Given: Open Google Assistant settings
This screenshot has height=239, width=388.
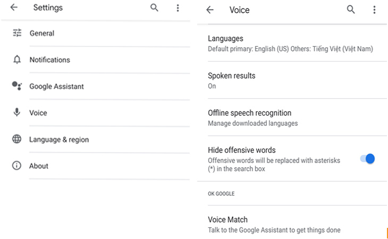Looking at the screenshot, I should pos(95,87).
